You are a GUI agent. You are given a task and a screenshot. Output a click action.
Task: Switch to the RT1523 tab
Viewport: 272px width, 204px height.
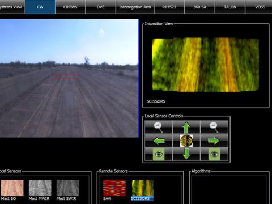pyautogui.click(x=169, y=7)
